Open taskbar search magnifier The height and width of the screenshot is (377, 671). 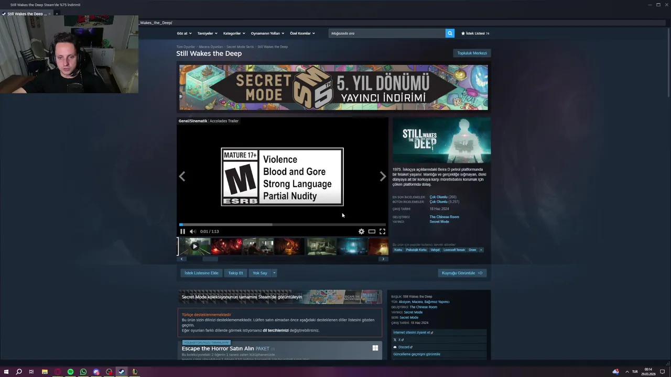(x=19, y=372)
